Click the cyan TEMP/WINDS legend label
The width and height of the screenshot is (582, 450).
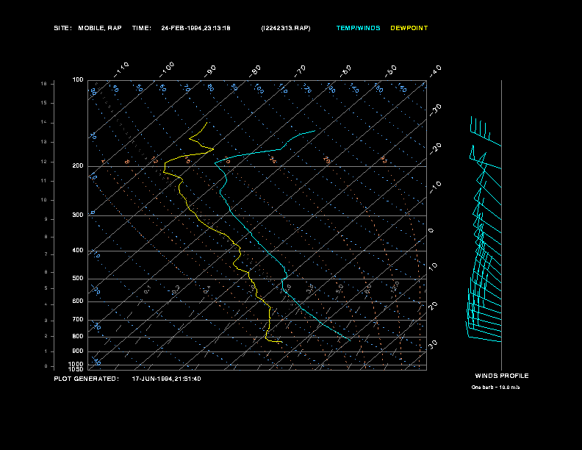[x=358, y=28]
